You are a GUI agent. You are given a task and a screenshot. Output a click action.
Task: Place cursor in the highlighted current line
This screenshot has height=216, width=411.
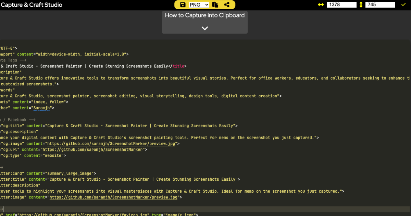(x=206, y=209)
